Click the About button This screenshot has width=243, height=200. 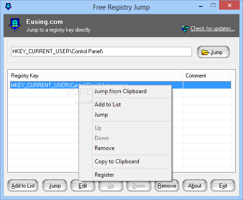coord(195,186)
